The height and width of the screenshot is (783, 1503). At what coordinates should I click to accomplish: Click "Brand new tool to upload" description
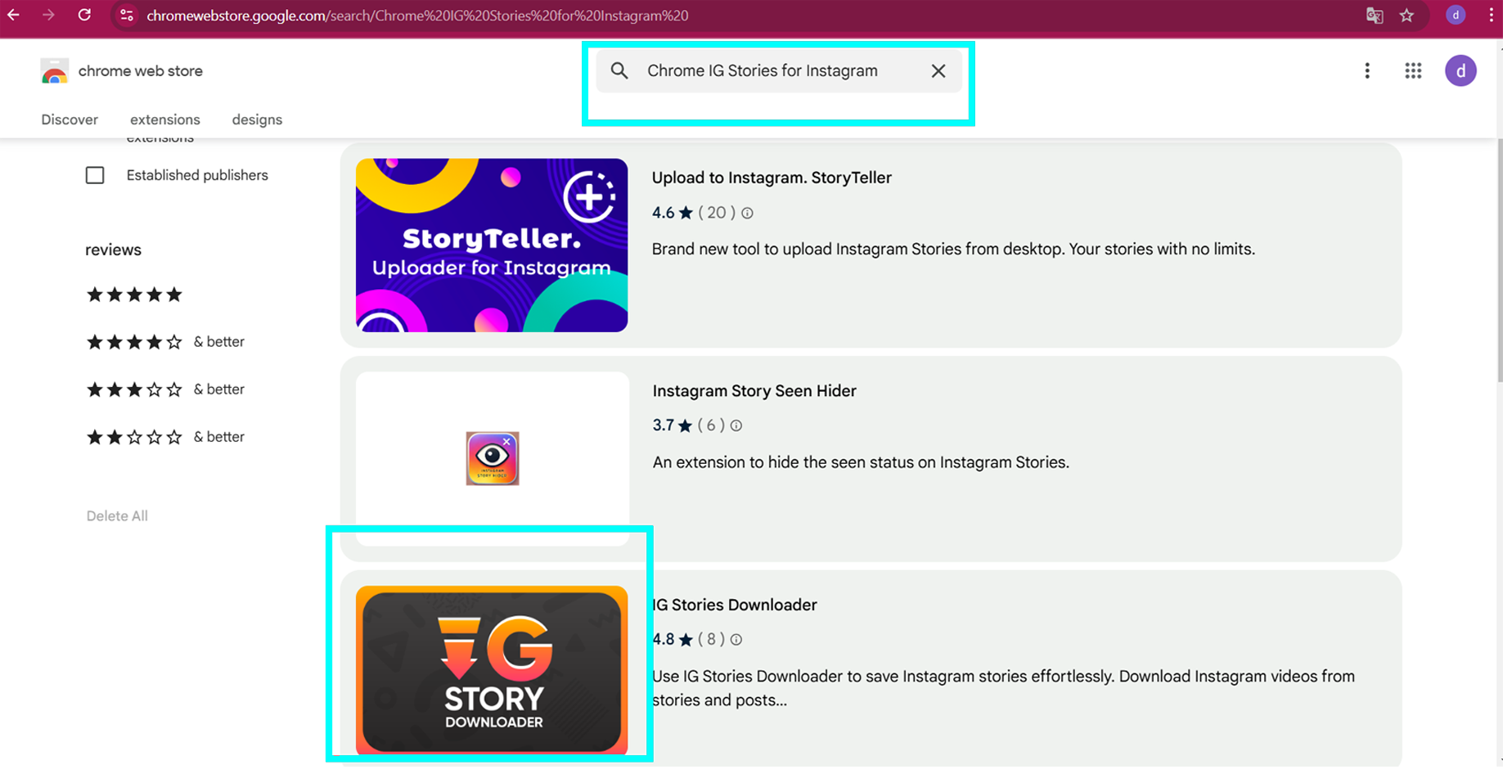coord(953,249)
